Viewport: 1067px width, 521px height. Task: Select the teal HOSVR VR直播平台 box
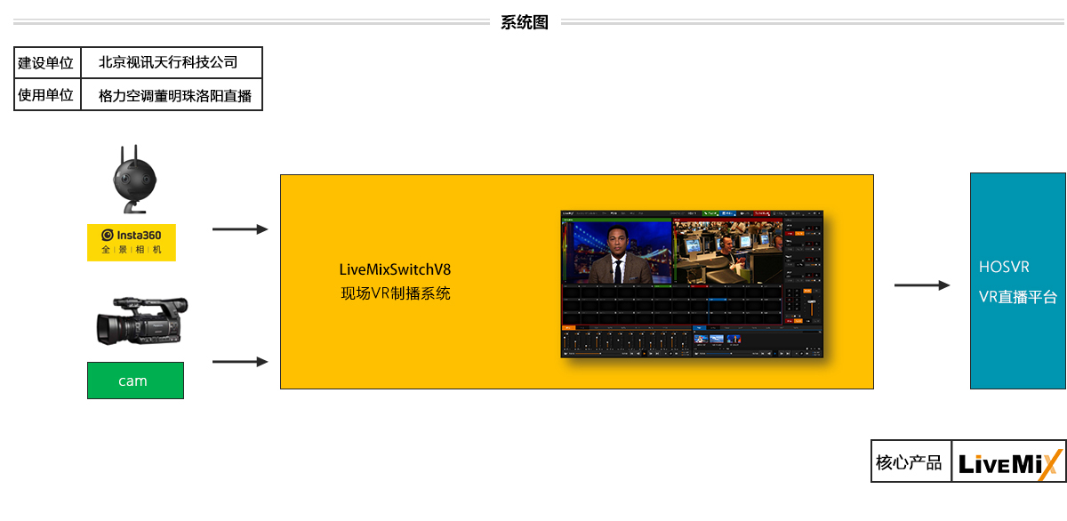point(1017,282)
